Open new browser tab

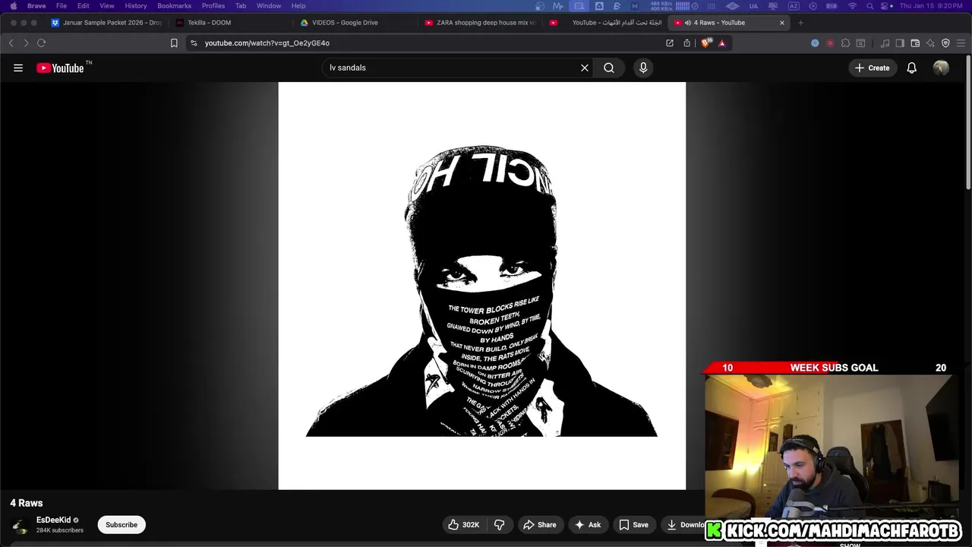800,23
